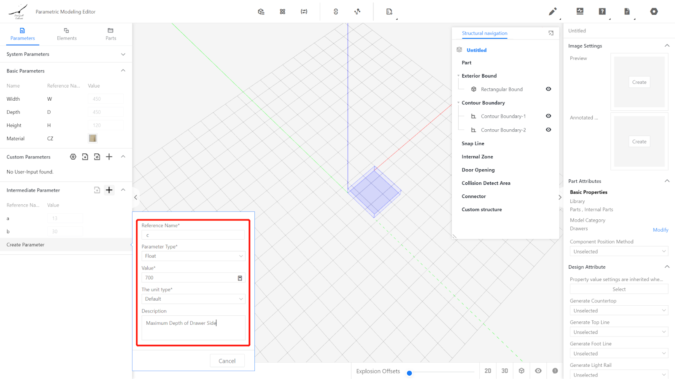Screen dimensions: 675x379
Task: Switch to 2D view mode
Action: (x=488, y=371)
